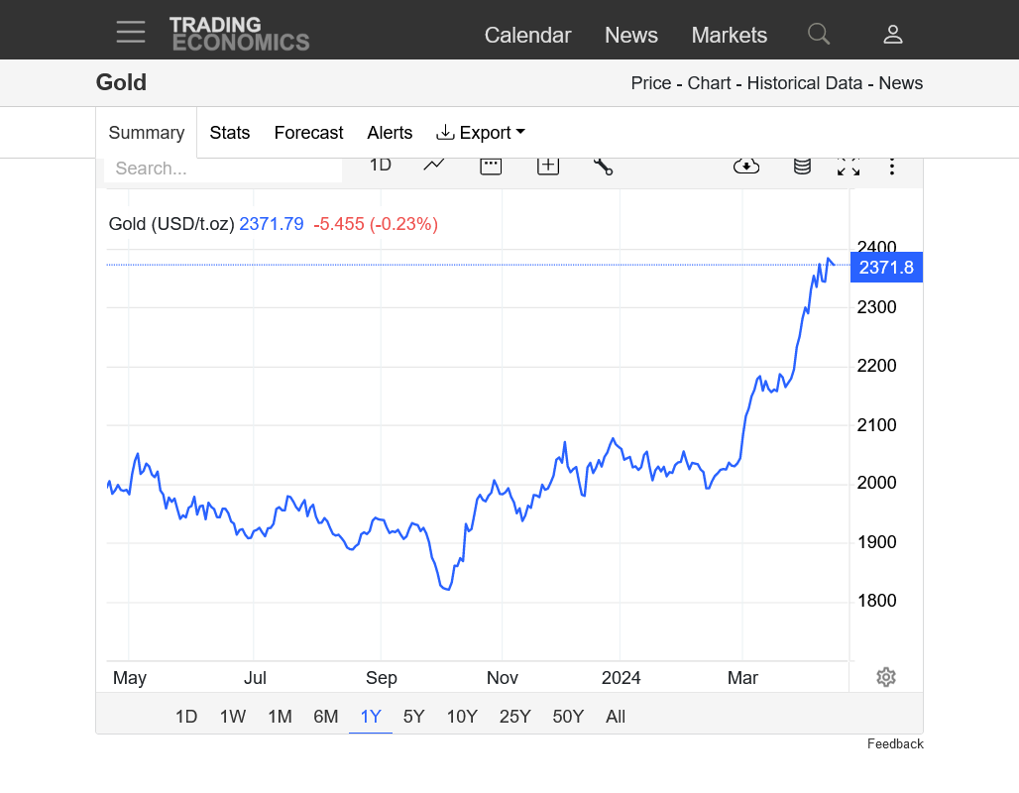Click the 2024 x-axis label
The width and height of the screenshot is (1019, 793).
pos(621,678)
